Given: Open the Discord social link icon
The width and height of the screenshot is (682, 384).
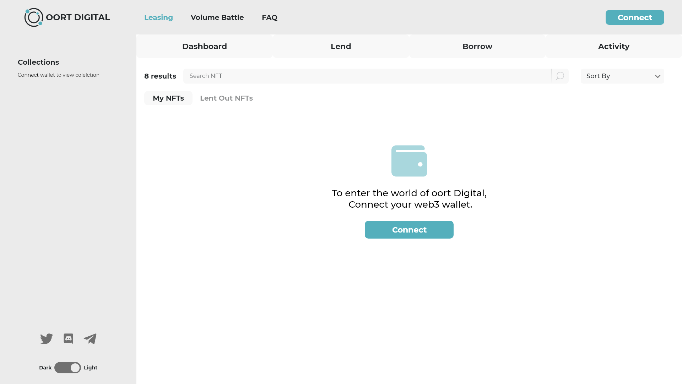Looking at the screenshot, I should tap(69, 339).
